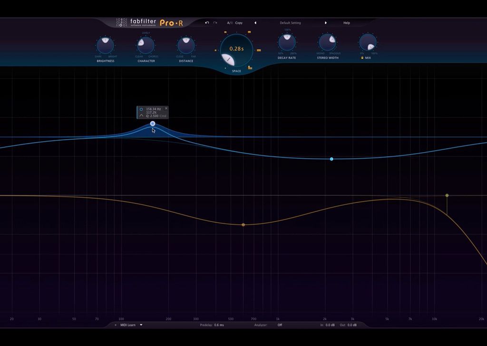The image size is (487, 346).
Task: Select the yellow post-EQ band near 600 Hz
Action: click(x=243, y=225)
